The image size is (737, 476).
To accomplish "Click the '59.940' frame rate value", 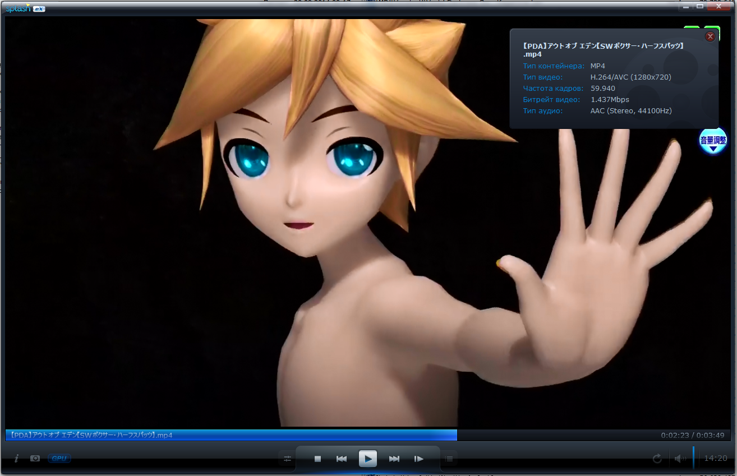I will (x=603, y=89).
